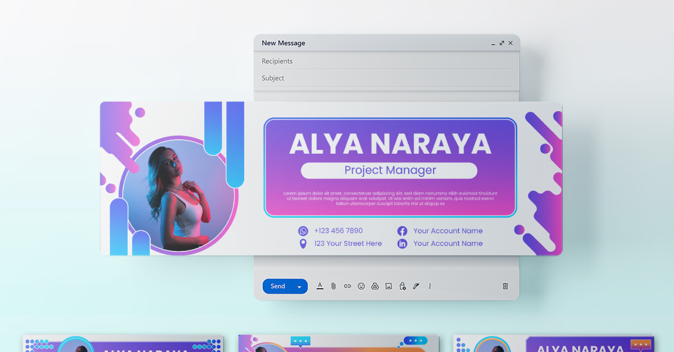
Task: Click the location pin next to the street address
Action: (x=303, y=243)
